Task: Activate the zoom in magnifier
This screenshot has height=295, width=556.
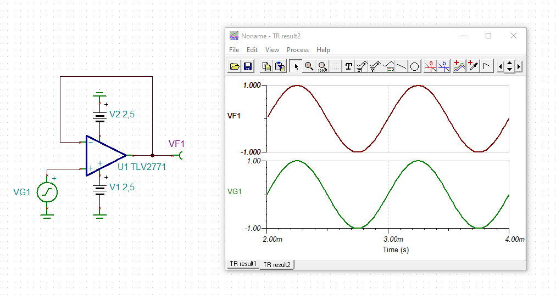Action: click(x=309, y=66)
